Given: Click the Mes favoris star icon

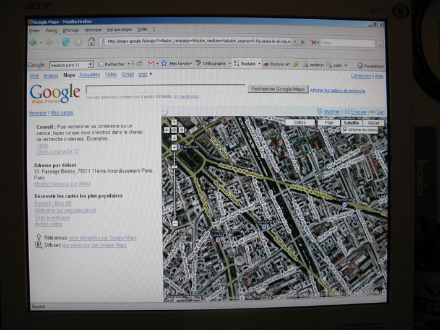Looking at the screenshot, I should pyautogui.click(x=164, y=64).
